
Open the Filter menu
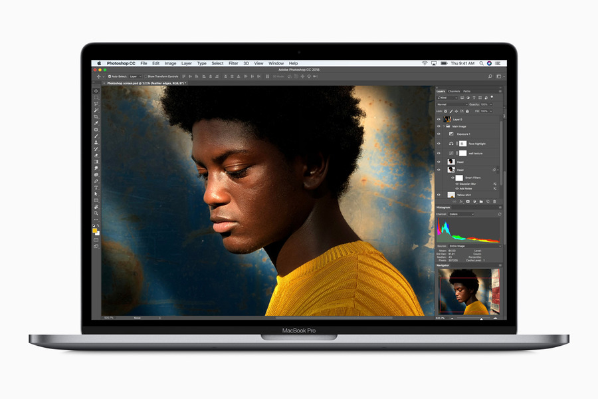[x=233, y=63]
